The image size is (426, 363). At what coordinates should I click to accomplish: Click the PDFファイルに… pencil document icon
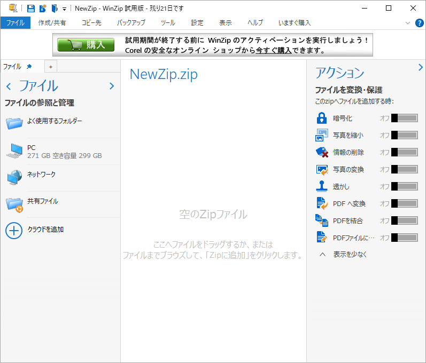(322, 237)
